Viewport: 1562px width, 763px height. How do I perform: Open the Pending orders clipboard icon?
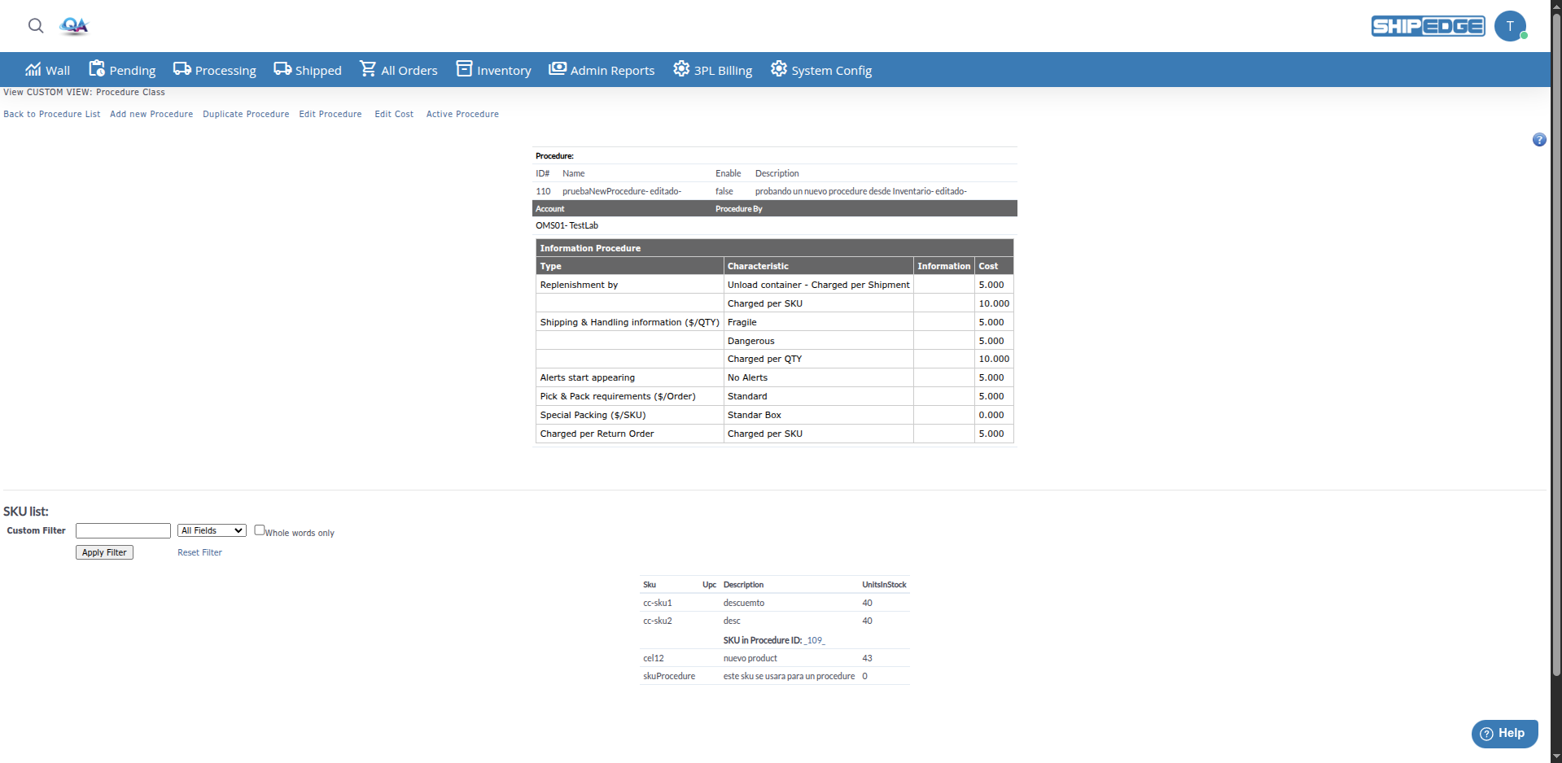(x=97, y=69)
